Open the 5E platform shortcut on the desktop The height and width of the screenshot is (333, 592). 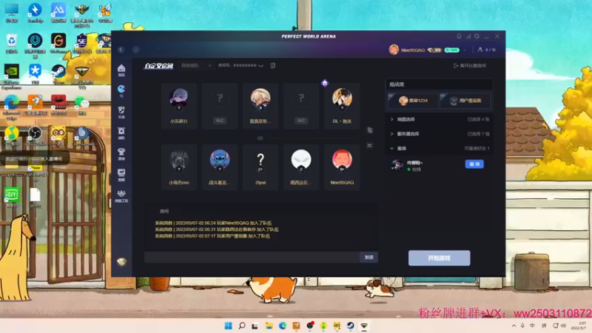point(81,44)
